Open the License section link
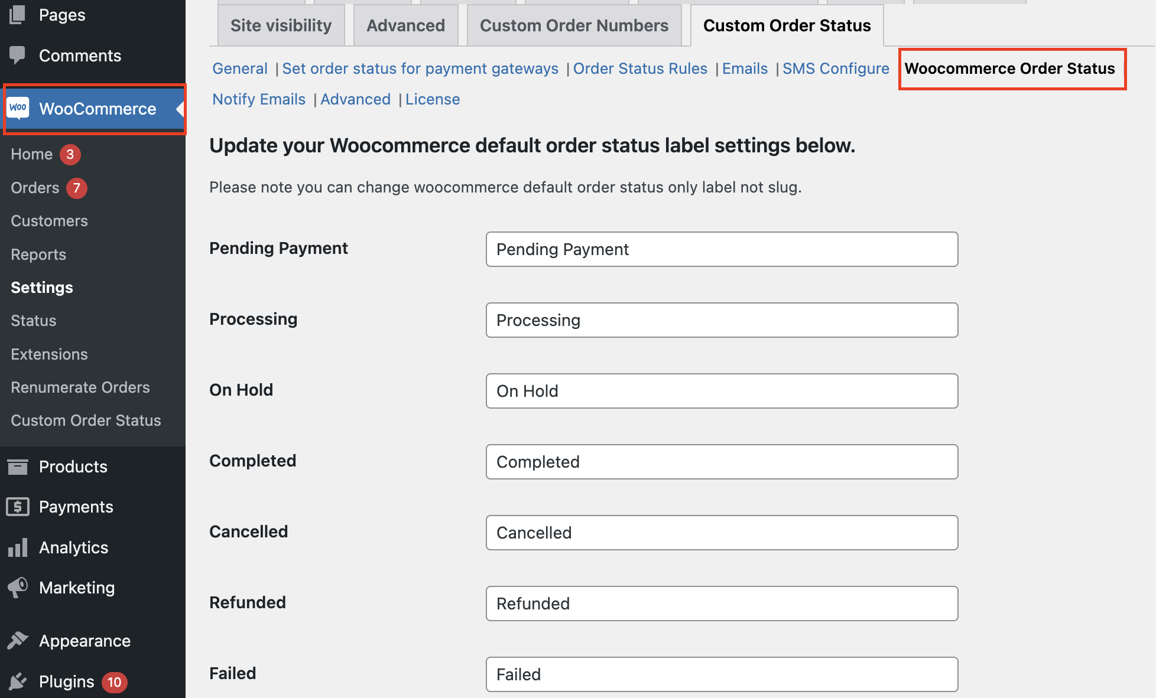Image resolution: width=1156 pixels, height=698 pixels. click(433, 99)
